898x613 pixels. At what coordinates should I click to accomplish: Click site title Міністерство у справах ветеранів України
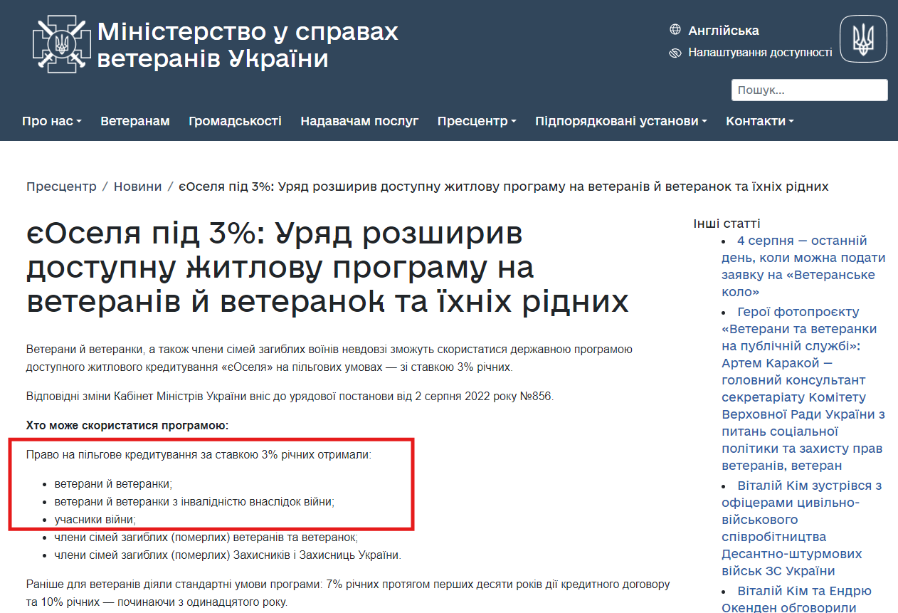coord(248,44)
